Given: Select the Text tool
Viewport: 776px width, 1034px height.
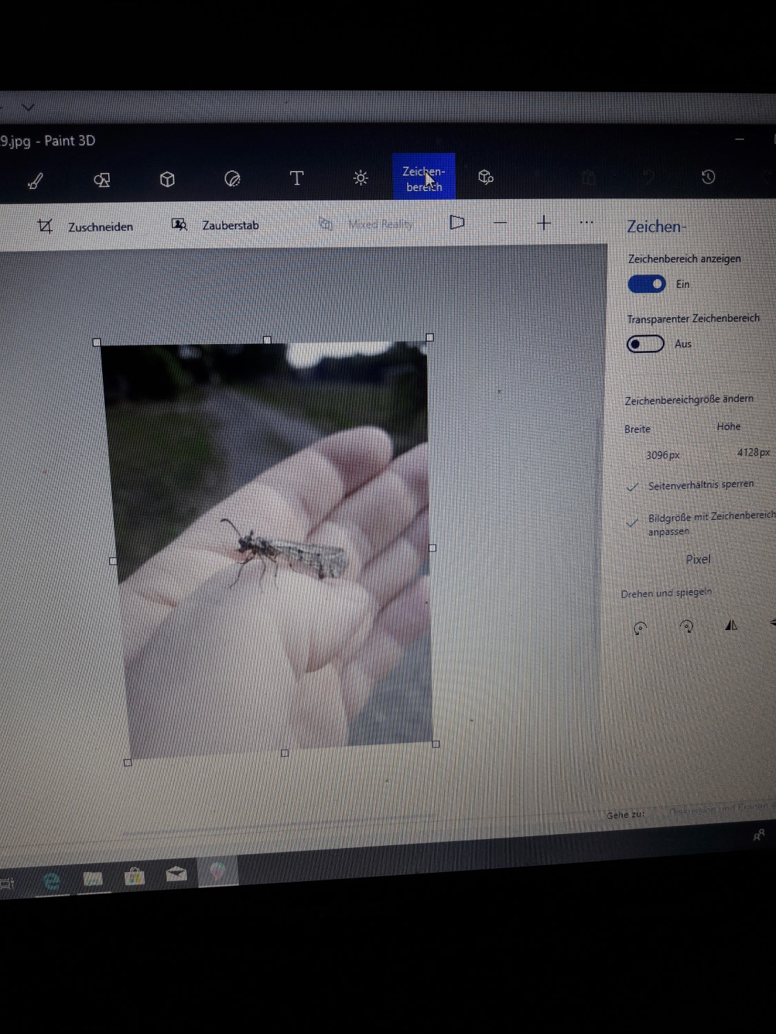Looking at the screenshot, I should coord(297,179).
